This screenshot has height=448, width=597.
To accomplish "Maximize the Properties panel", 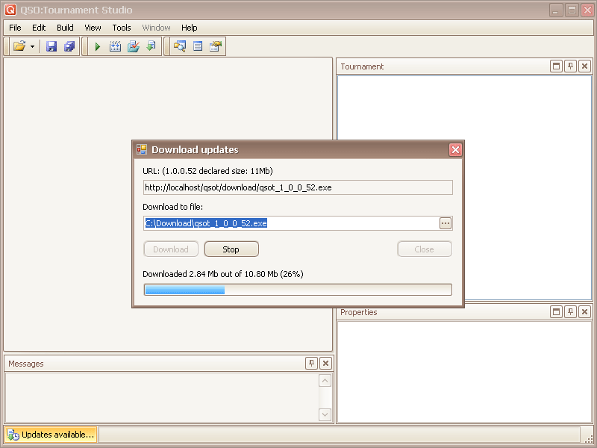I will [x=556, y=312].
